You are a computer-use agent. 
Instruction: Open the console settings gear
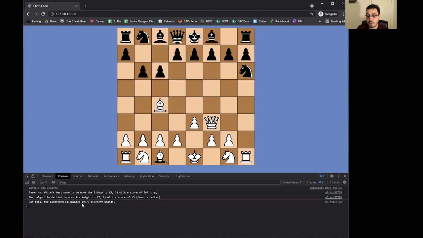[x=345, y=182]
